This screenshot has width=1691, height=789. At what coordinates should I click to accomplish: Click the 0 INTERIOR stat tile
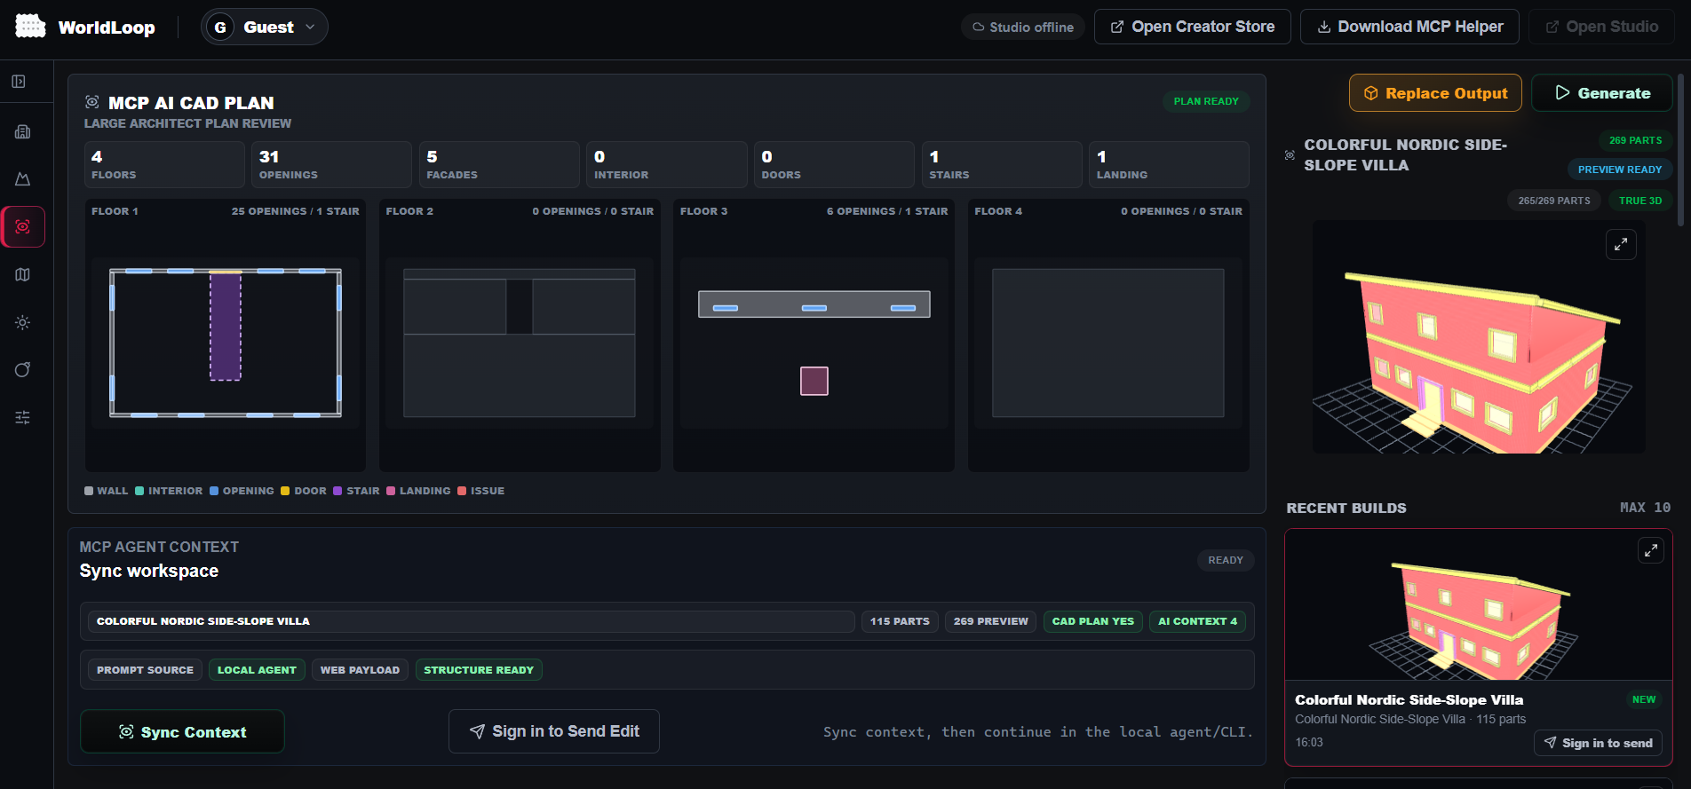tap(667, 164)
